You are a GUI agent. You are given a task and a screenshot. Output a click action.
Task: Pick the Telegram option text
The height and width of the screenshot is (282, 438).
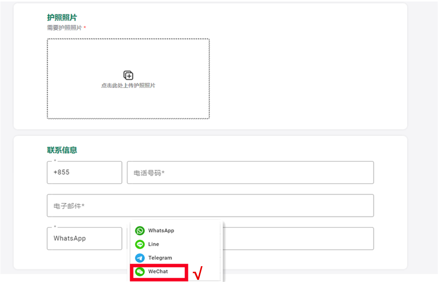point(160,258)
